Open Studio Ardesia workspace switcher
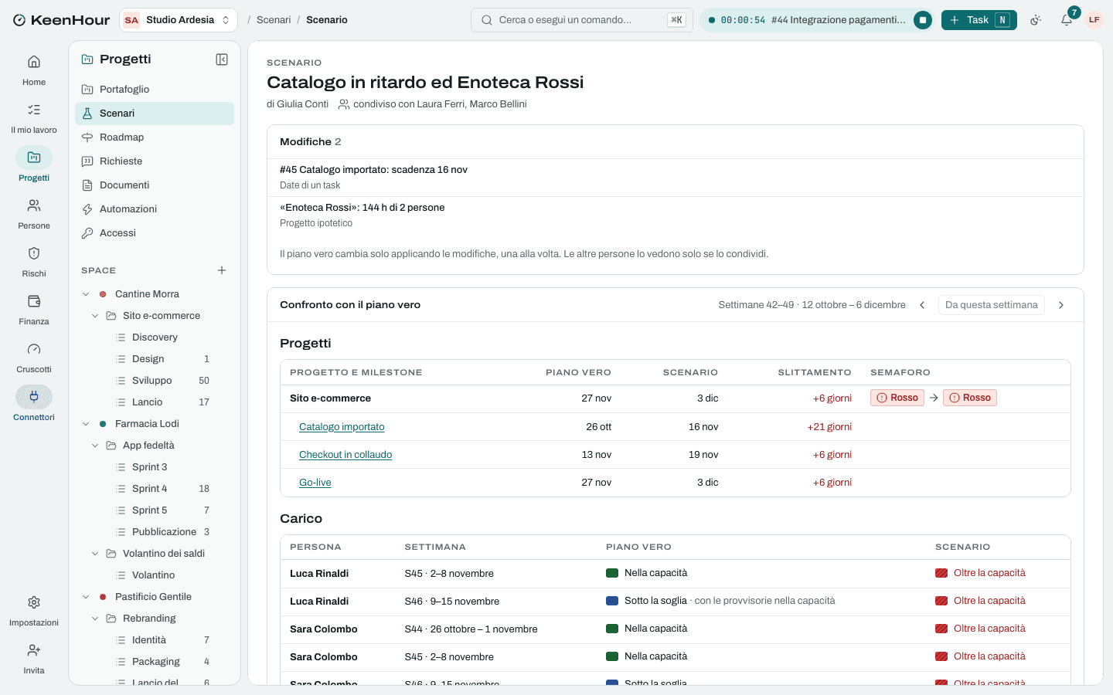 click(x=179, y=20)
